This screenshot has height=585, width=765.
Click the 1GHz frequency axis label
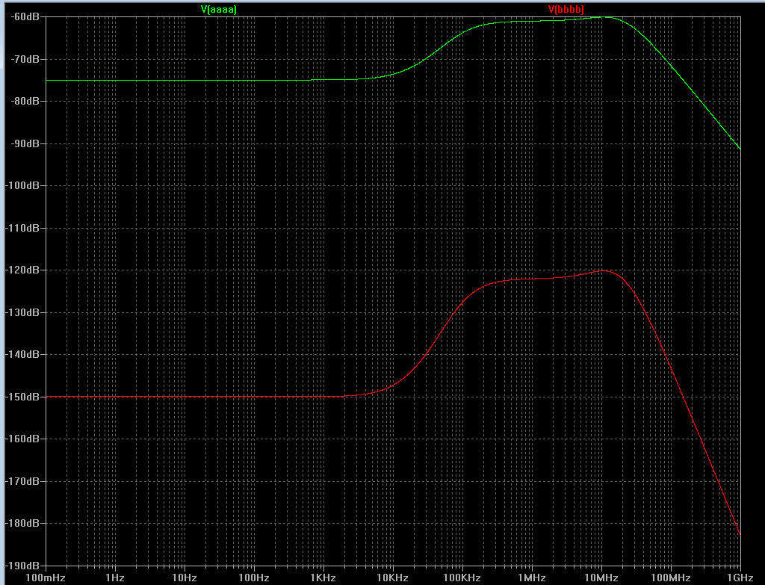pos(740,578)
